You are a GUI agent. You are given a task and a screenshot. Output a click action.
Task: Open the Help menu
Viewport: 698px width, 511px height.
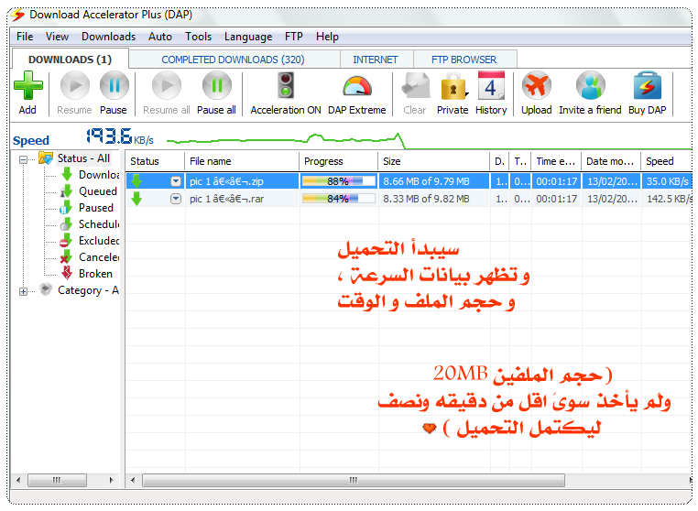point(327,37)
